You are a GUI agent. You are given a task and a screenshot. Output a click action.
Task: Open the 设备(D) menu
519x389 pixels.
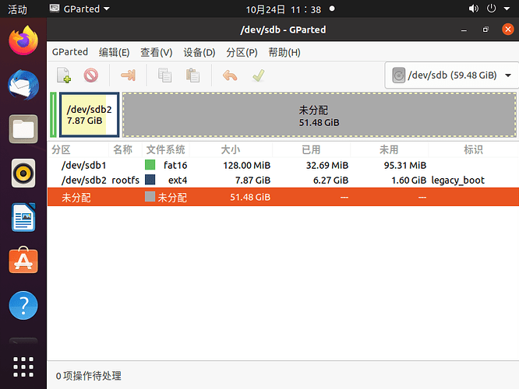click(199, 52)
